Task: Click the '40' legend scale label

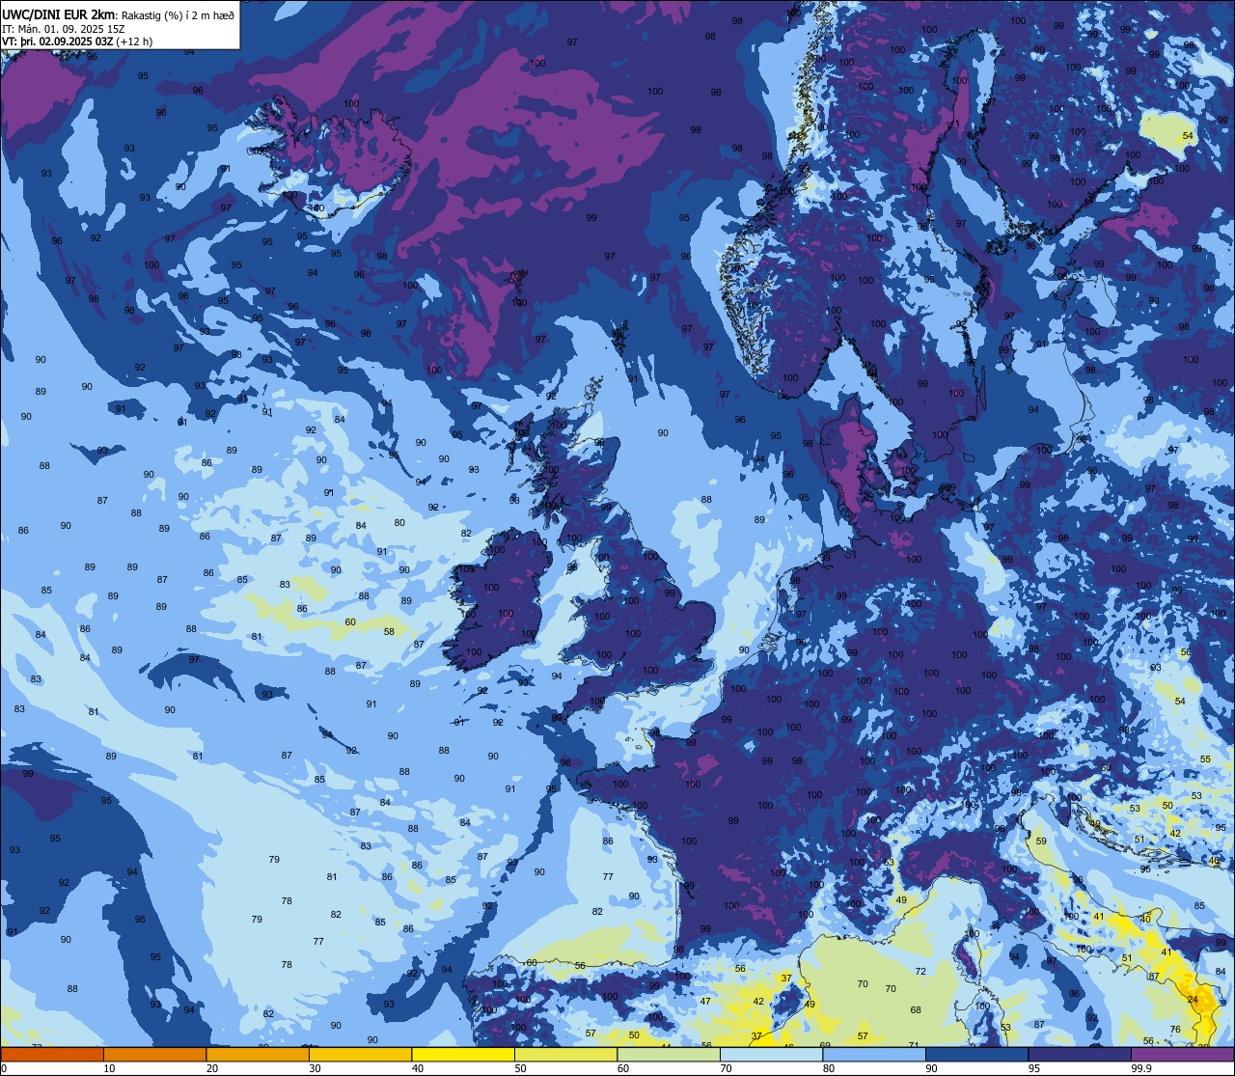Action: pos(418,1068)
